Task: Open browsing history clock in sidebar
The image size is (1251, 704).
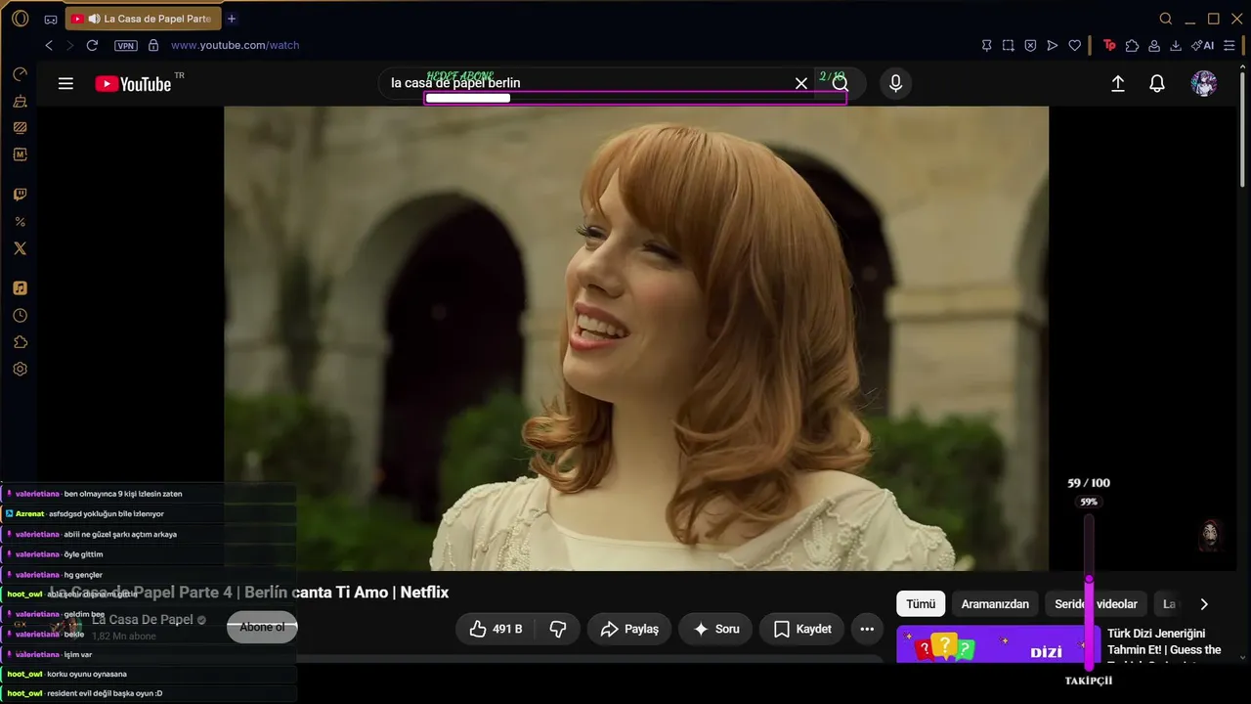Action: coord(20,316)
